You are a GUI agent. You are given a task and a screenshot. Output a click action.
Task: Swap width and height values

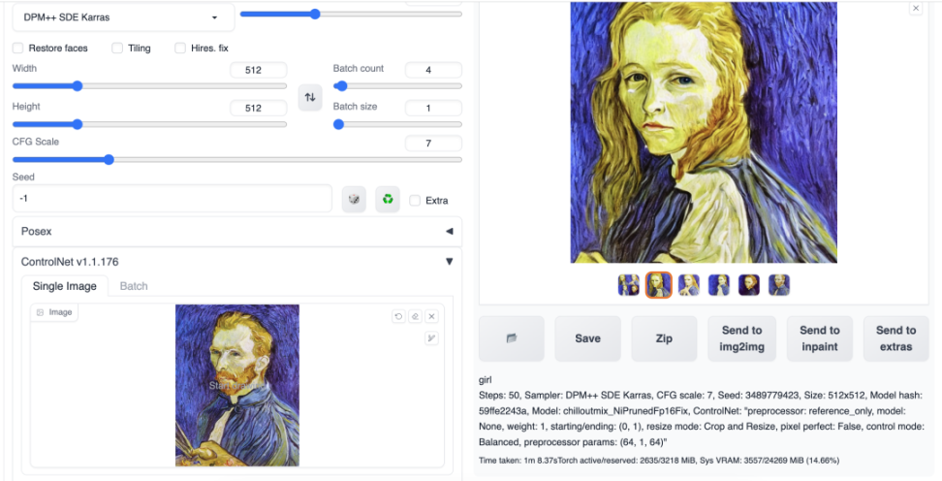tap(310, 97)
